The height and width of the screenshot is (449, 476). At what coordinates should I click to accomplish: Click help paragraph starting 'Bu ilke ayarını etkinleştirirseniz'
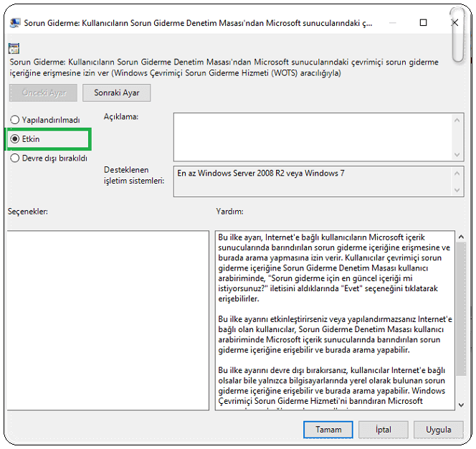point(335,334)
